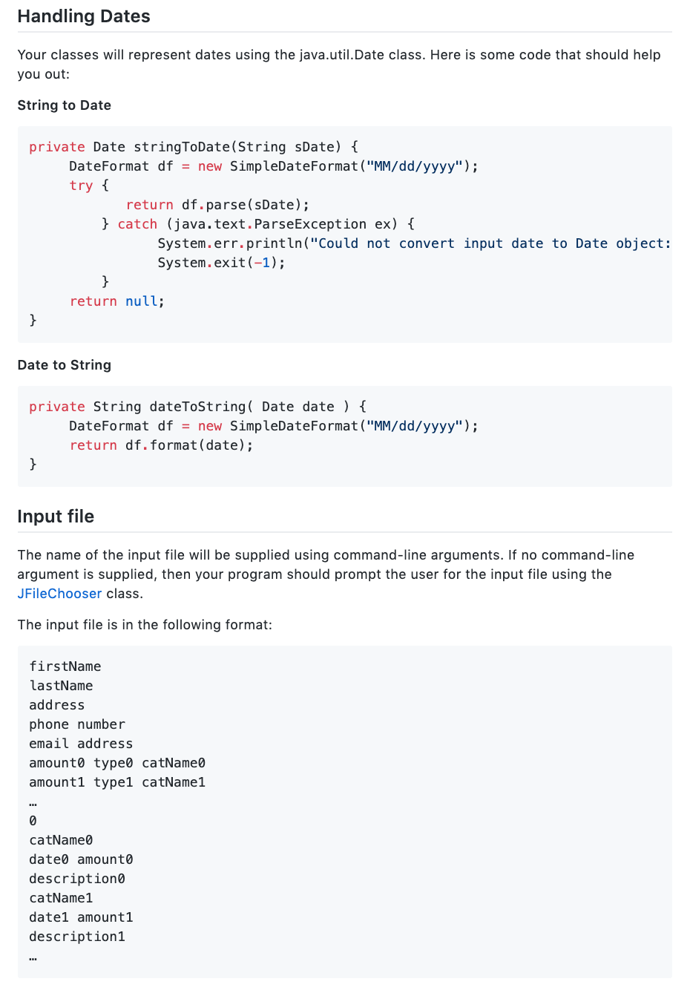Click the 'email address' format line
The height and width of the screenshot is (993, 690).
click(81, 744)
